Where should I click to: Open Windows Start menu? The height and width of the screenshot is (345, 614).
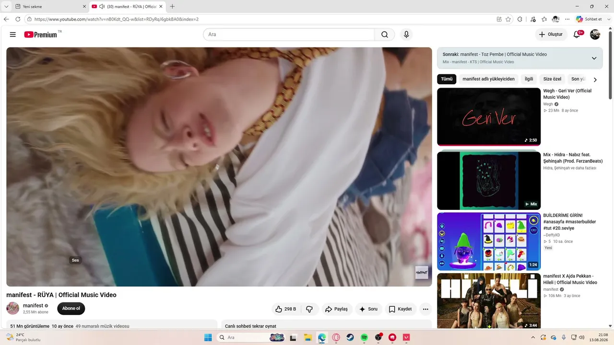(x=208, y=337)
